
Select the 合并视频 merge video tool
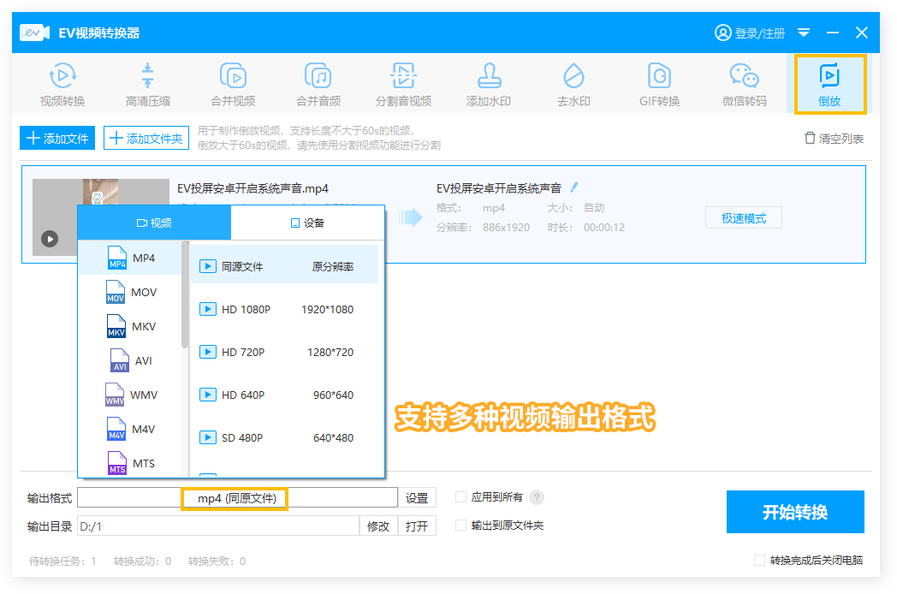pos(233,85)
